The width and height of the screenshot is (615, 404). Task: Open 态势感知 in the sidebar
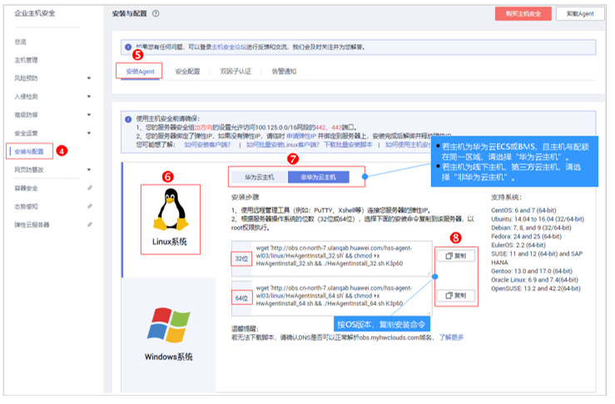click(27, 206)
